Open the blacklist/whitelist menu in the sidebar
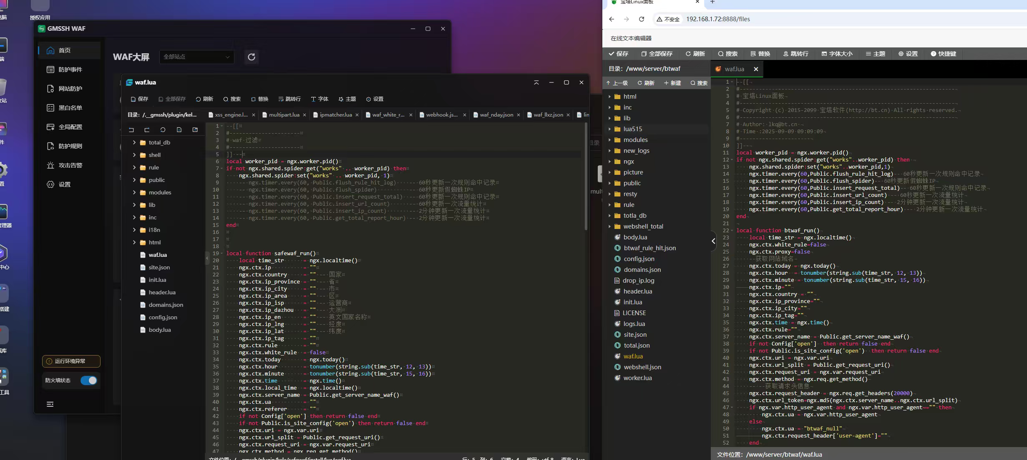This screenshot has height=460, width=1027. (70, 108)
